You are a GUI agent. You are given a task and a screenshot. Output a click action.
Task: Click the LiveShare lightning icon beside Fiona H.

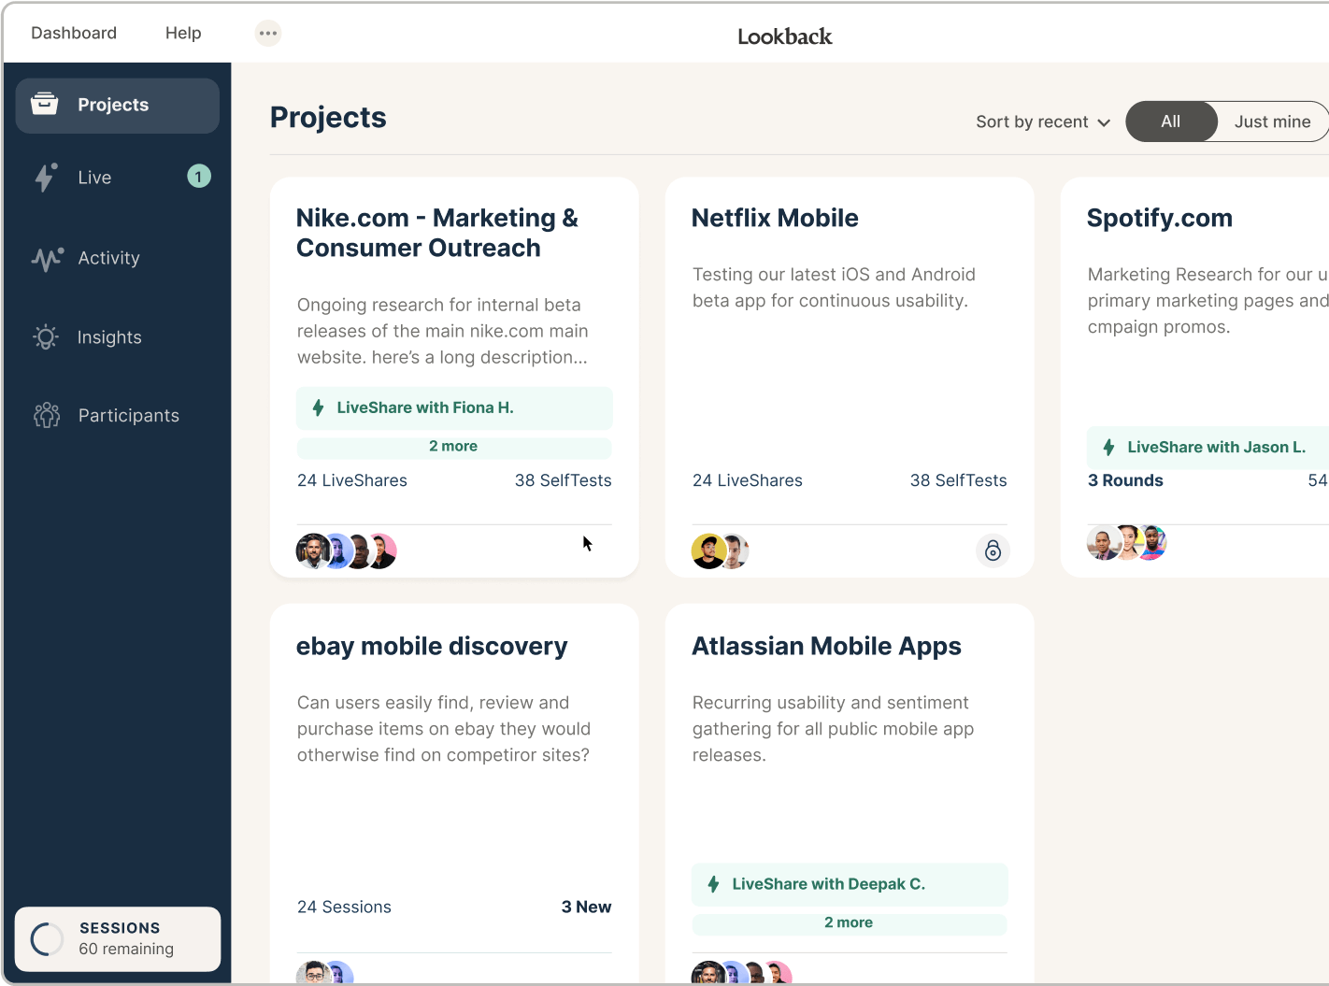click(318, 407)
